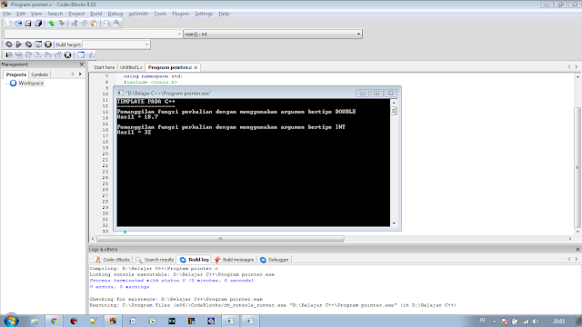Open the empty code-completion scope dropdown

tap(93, 35)
